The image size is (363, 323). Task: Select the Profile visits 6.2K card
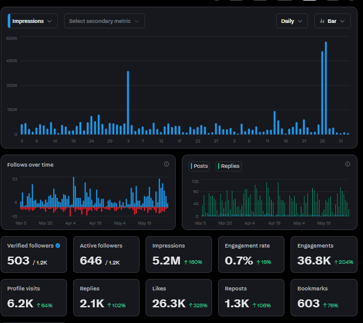34,298
